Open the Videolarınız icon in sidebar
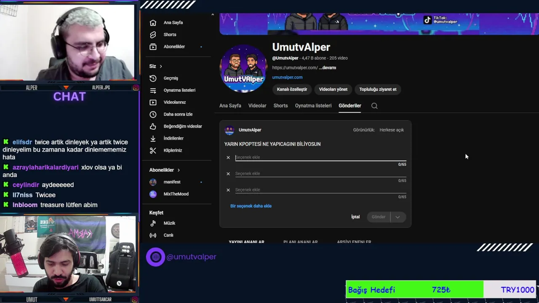539x303 pixels. click(153, 102)
